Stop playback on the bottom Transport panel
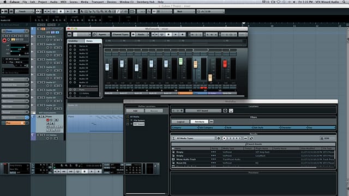 [85, 171]
